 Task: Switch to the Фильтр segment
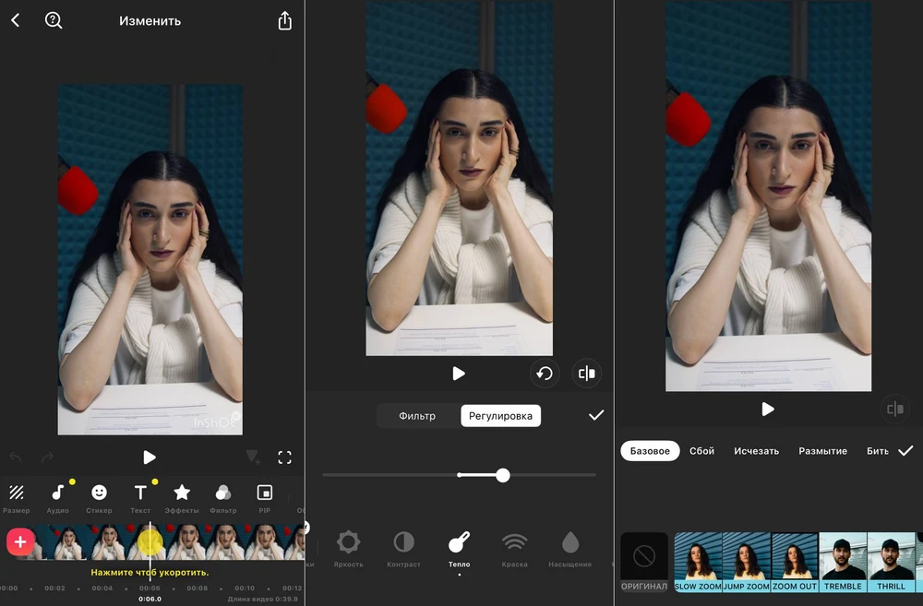tap(417, 416)
